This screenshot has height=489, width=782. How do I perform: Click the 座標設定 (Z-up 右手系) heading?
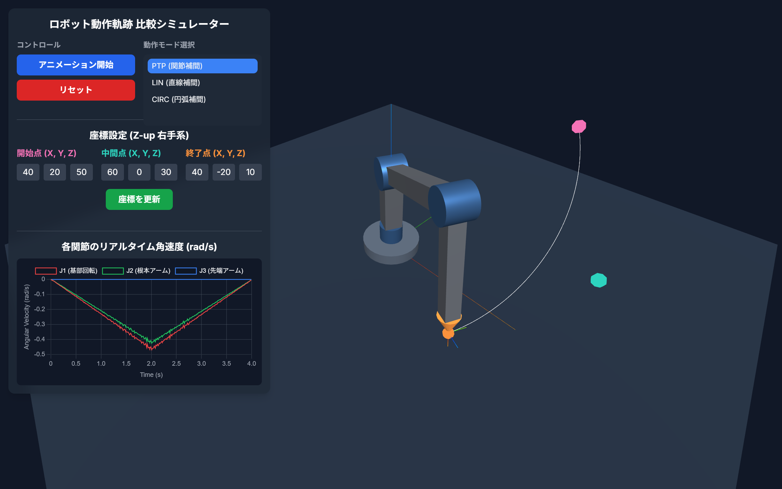point(139,136)
